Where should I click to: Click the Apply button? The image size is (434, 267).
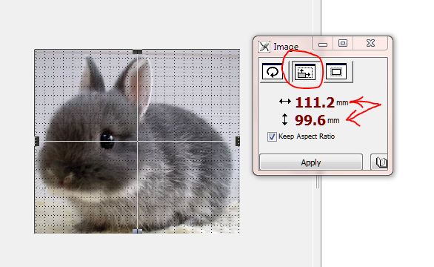click(310, 162)
